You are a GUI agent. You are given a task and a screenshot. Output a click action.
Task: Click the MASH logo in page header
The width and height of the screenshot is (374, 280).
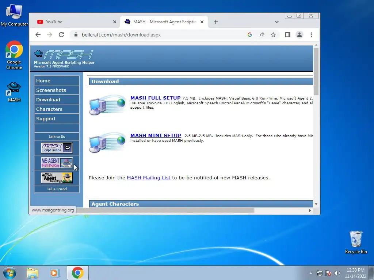pos(64,55)
